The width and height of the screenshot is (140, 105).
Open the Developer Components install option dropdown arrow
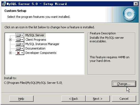(x=22, y=53)
